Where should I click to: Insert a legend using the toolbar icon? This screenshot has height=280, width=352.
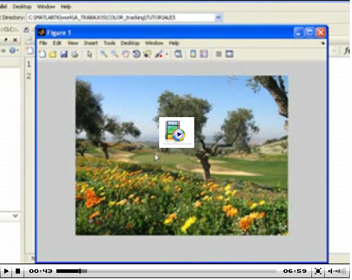coord(203,54)
